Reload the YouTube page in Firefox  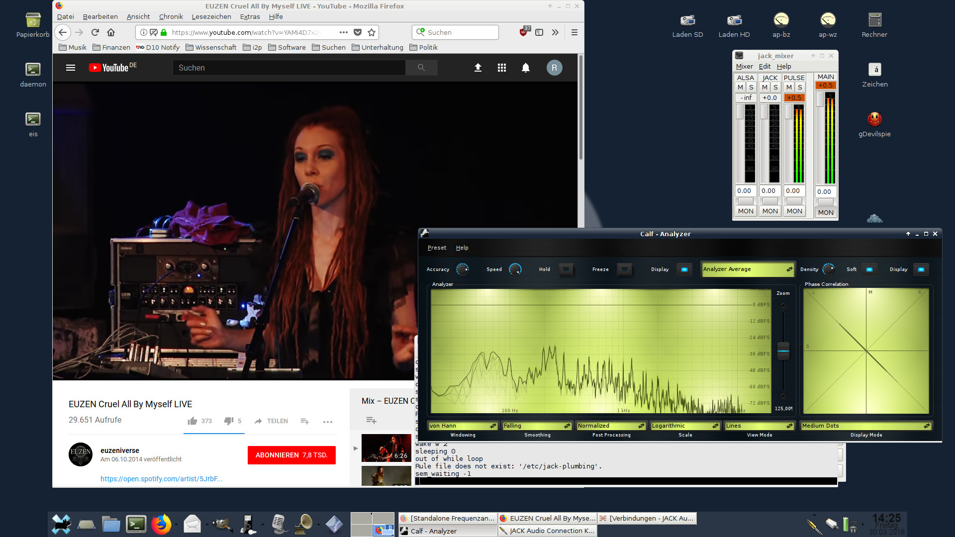[x=95, y=32]
